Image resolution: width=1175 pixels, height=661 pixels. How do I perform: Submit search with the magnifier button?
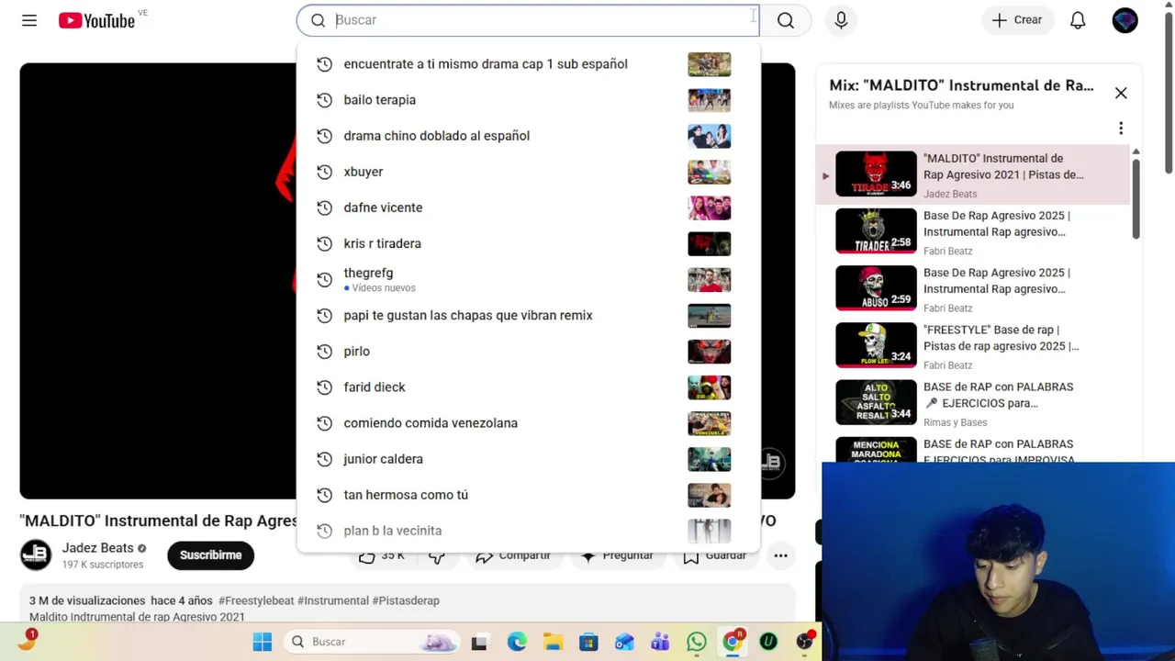point(786,20)
